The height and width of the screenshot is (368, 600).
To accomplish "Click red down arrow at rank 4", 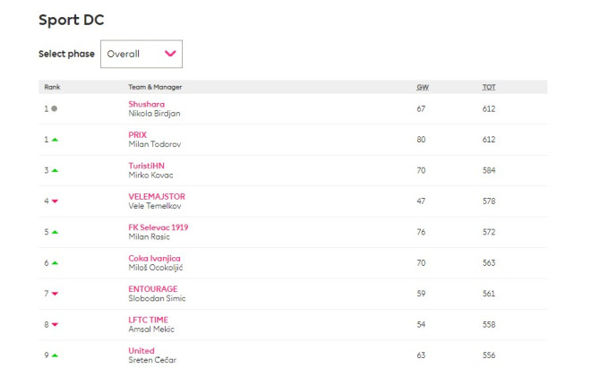I will tap(55, 201).
